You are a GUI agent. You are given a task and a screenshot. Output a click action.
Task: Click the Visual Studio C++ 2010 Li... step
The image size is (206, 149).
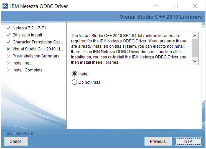click(x=38, y=49)
